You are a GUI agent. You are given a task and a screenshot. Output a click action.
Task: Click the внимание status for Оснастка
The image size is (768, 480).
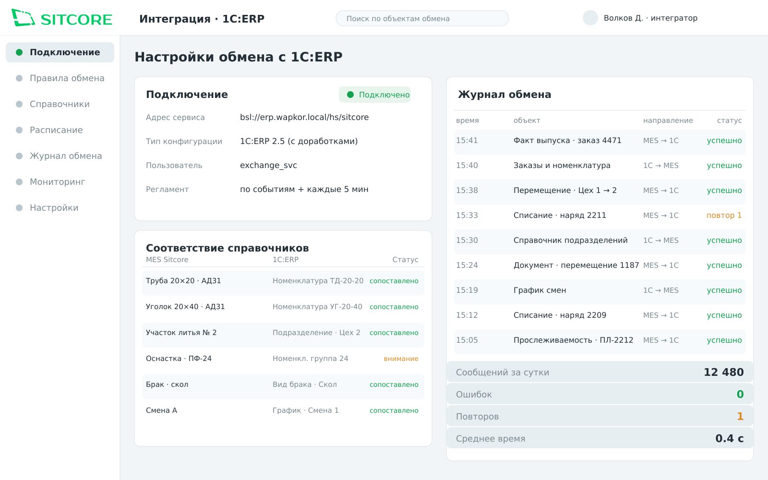click(x=401, y=359)
